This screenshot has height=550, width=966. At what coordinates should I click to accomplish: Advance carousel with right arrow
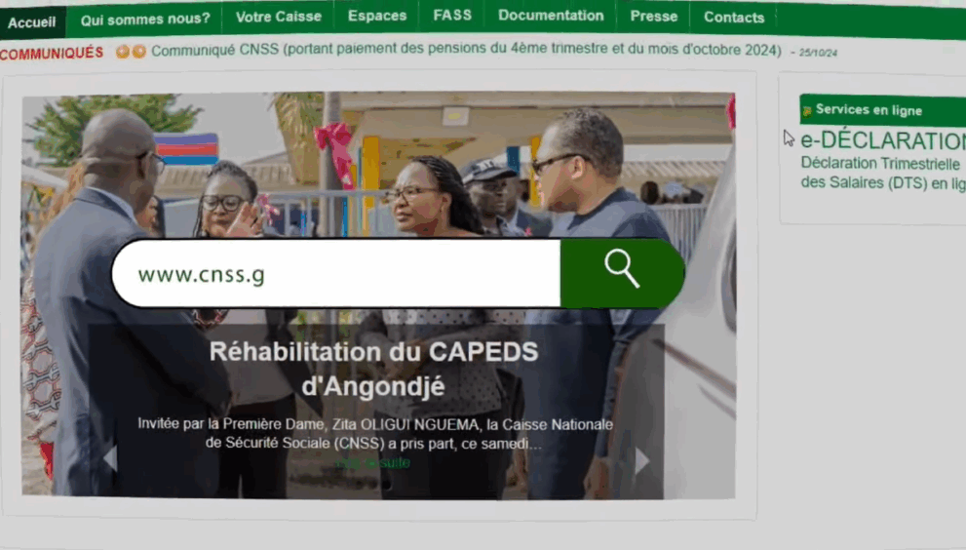[642, 460]
